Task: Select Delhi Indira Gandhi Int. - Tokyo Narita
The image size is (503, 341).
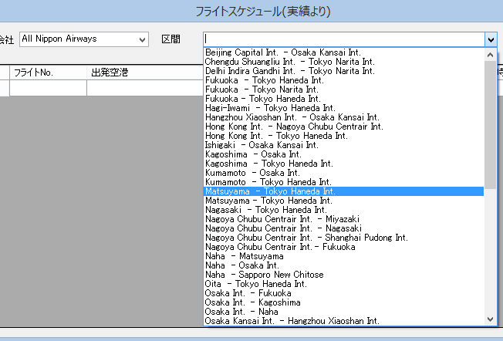Action: click(x=290, y=71)
